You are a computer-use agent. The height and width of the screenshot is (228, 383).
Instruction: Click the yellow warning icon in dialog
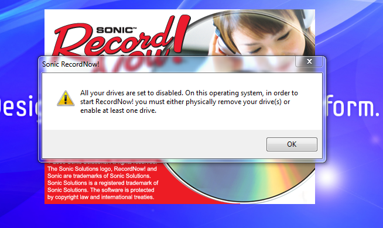click(x=66, y=99)
